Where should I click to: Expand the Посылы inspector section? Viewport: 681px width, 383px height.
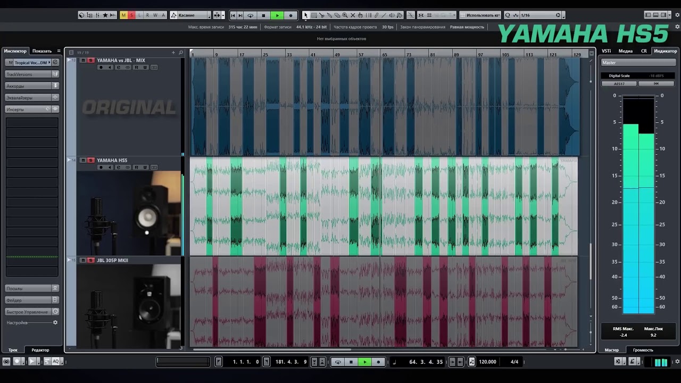(x=32, y=288)
